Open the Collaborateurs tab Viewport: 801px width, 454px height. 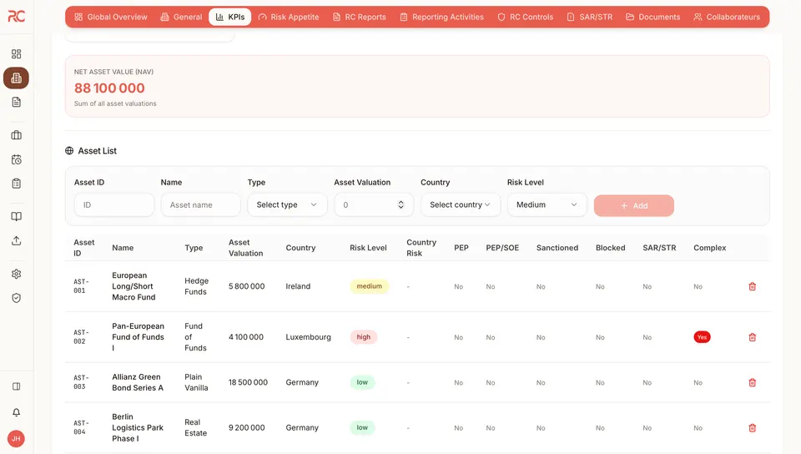pos(727,17)
